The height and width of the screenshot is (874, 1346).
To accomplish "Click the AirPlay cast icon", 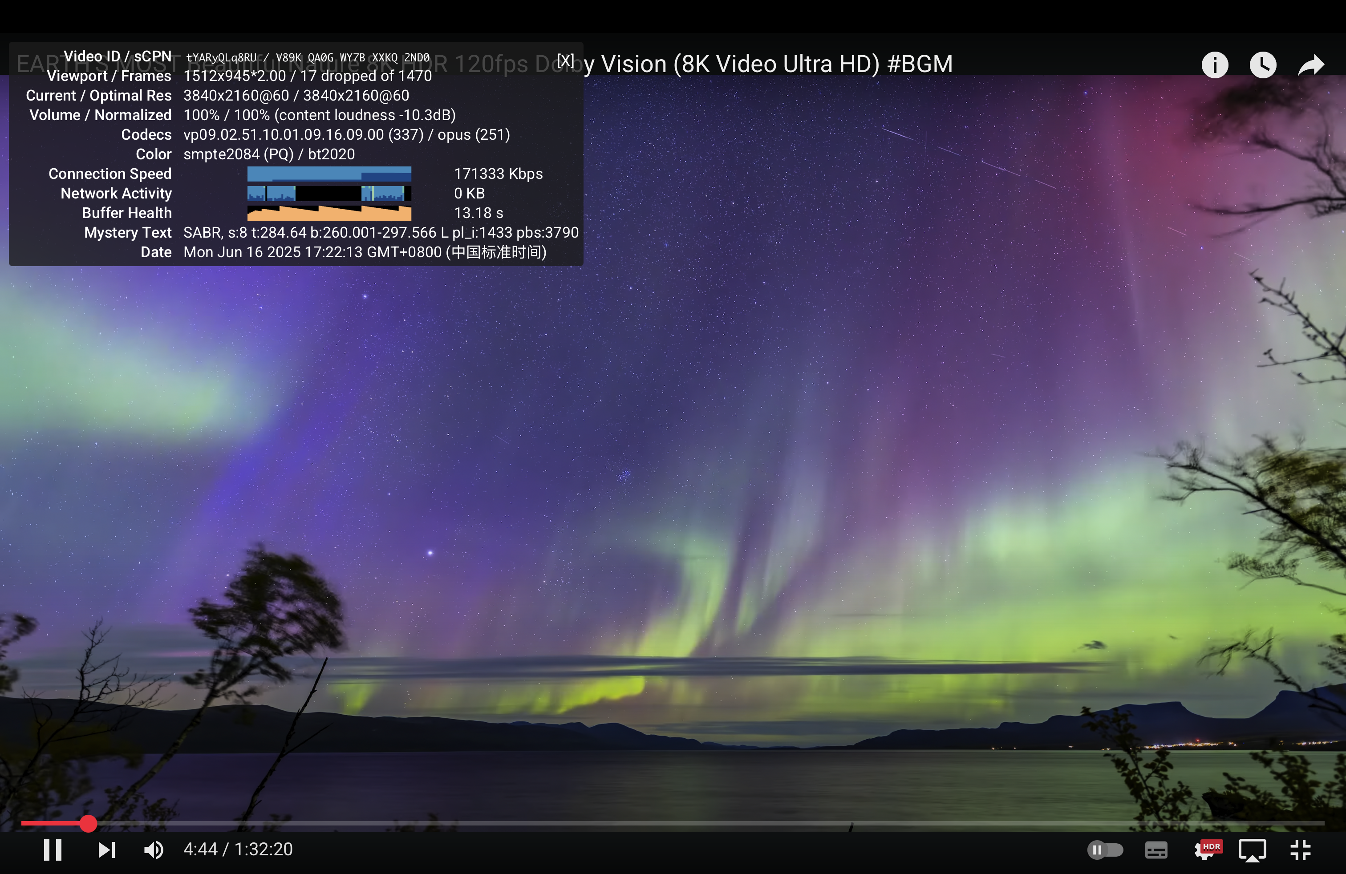I will (1252, 850).
